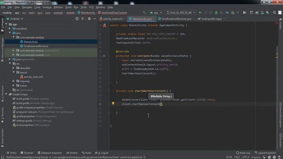The height and width of the screenshot is (159, 283).
Task: Expand the mipmap folder
Action: pos(14,81)
